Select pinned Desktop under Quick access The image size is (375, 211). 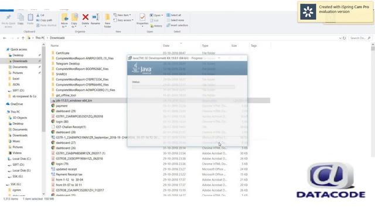click(18, 55)
